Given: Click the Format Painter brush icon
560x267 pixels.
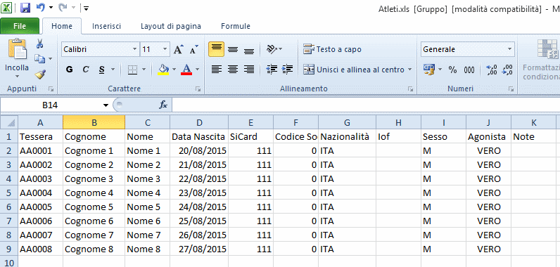Looking at the screenshot, I should click(x=39, y=74).
